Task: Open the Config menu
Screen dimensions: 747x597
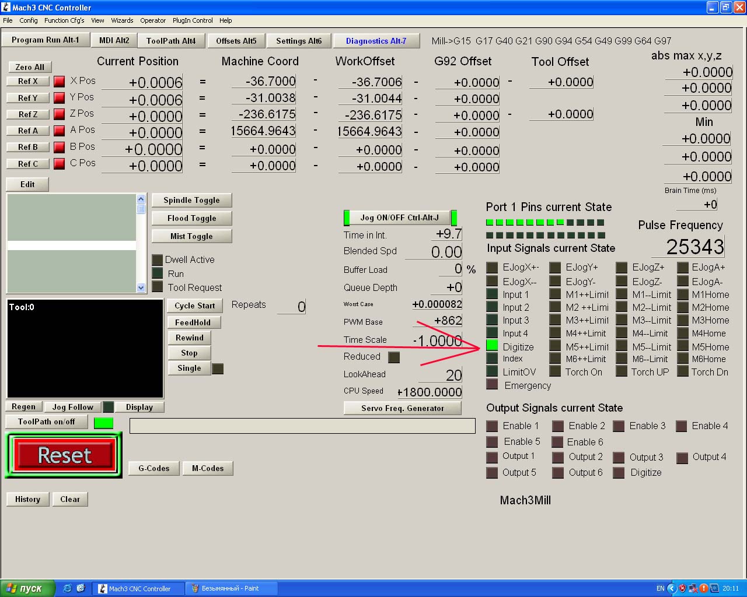Action: coord(29,20)
